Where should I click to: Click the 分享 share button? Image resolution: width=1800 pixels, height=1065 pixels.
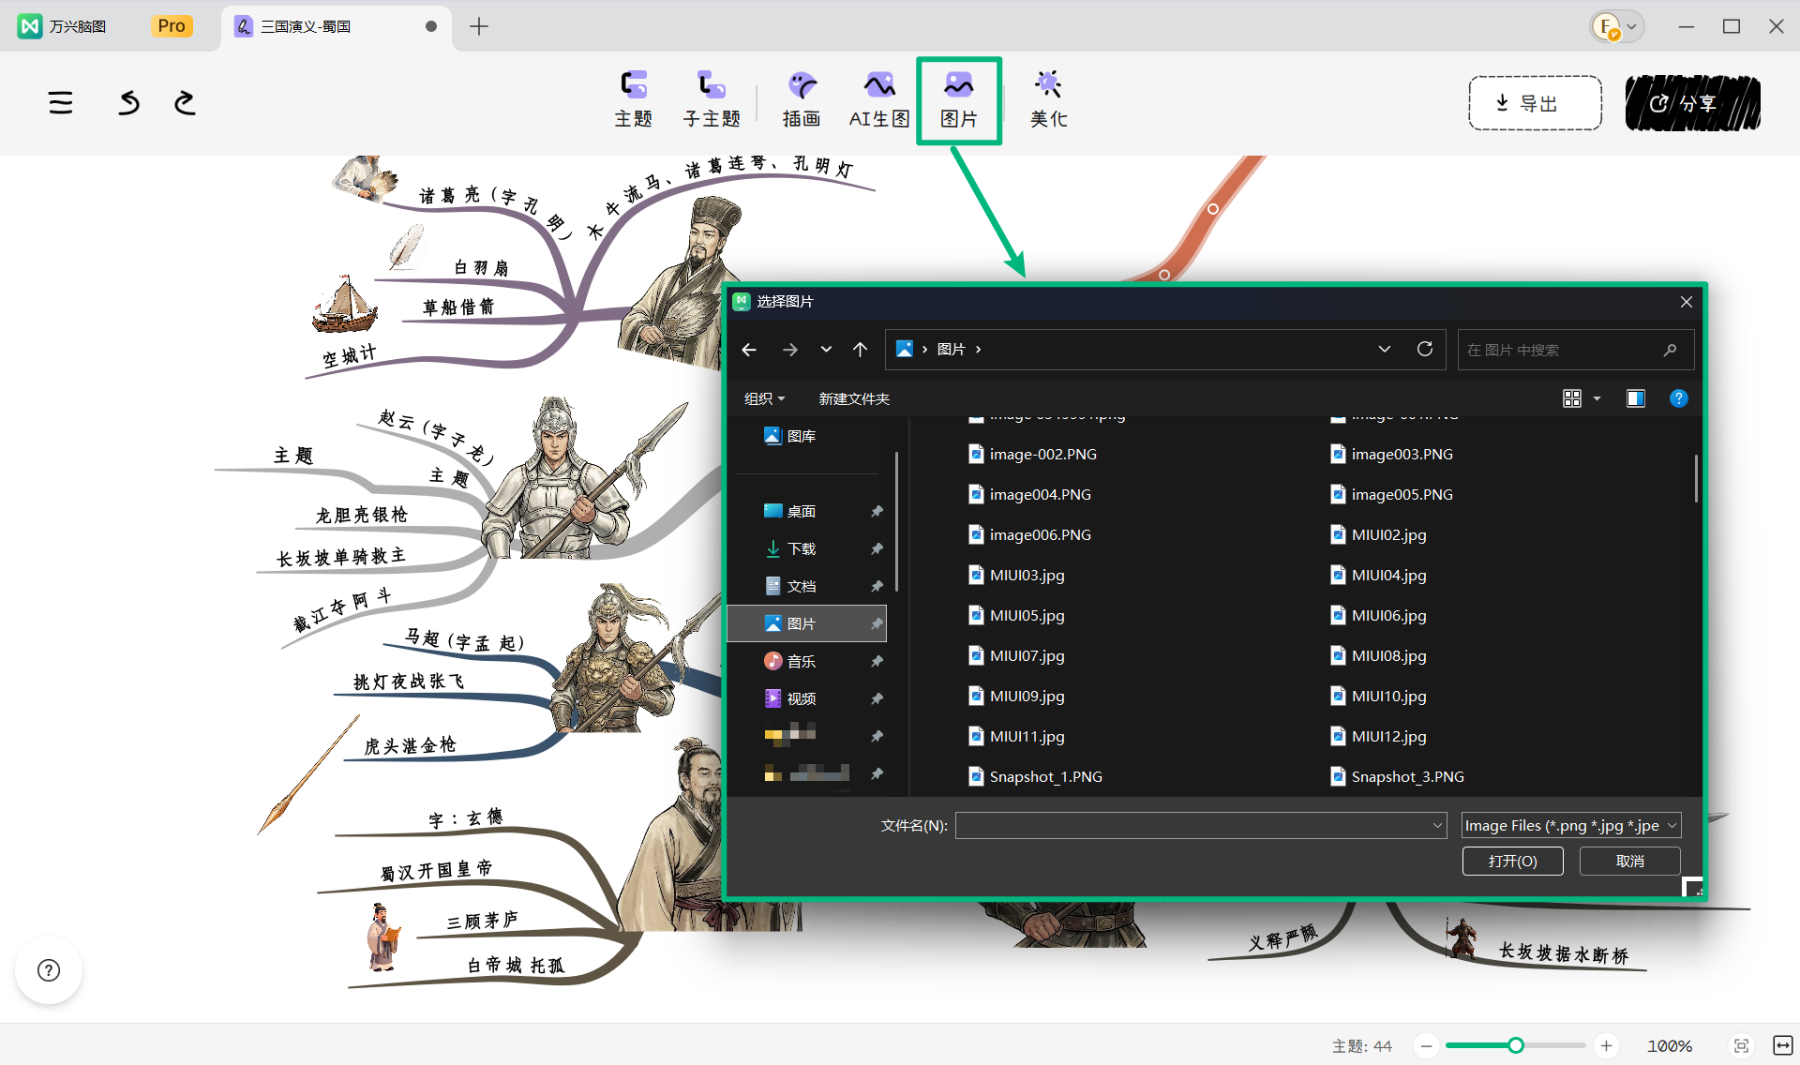click(1692, 103)
